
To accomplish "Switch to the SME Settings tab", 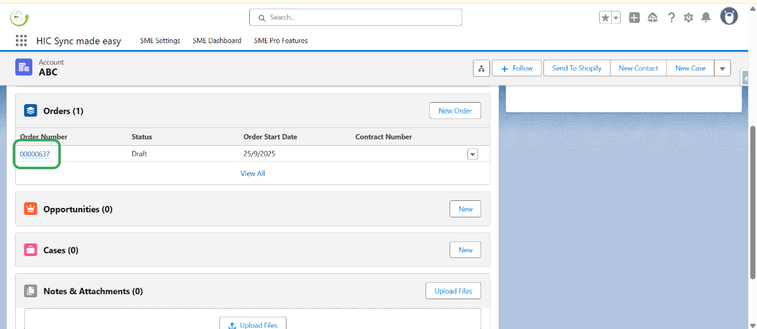I will [x=160, y=41].
